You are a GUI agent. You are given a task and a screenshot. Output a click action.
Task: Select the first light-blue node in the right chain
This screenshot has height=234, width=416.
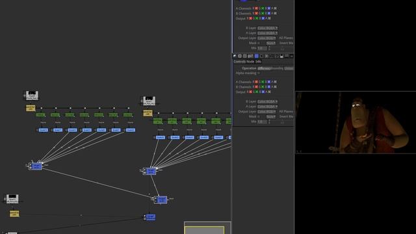click(160, 137)
